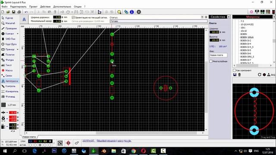Activate layer В2 radio button

(45, 145)
